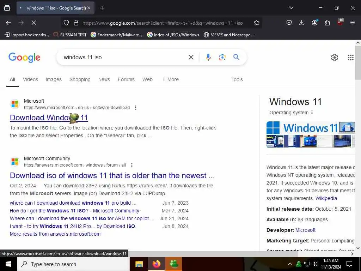Switch to Forums results tab
Image resolution: width=361 pixels, height=271 pixels.
pos(126,79)
